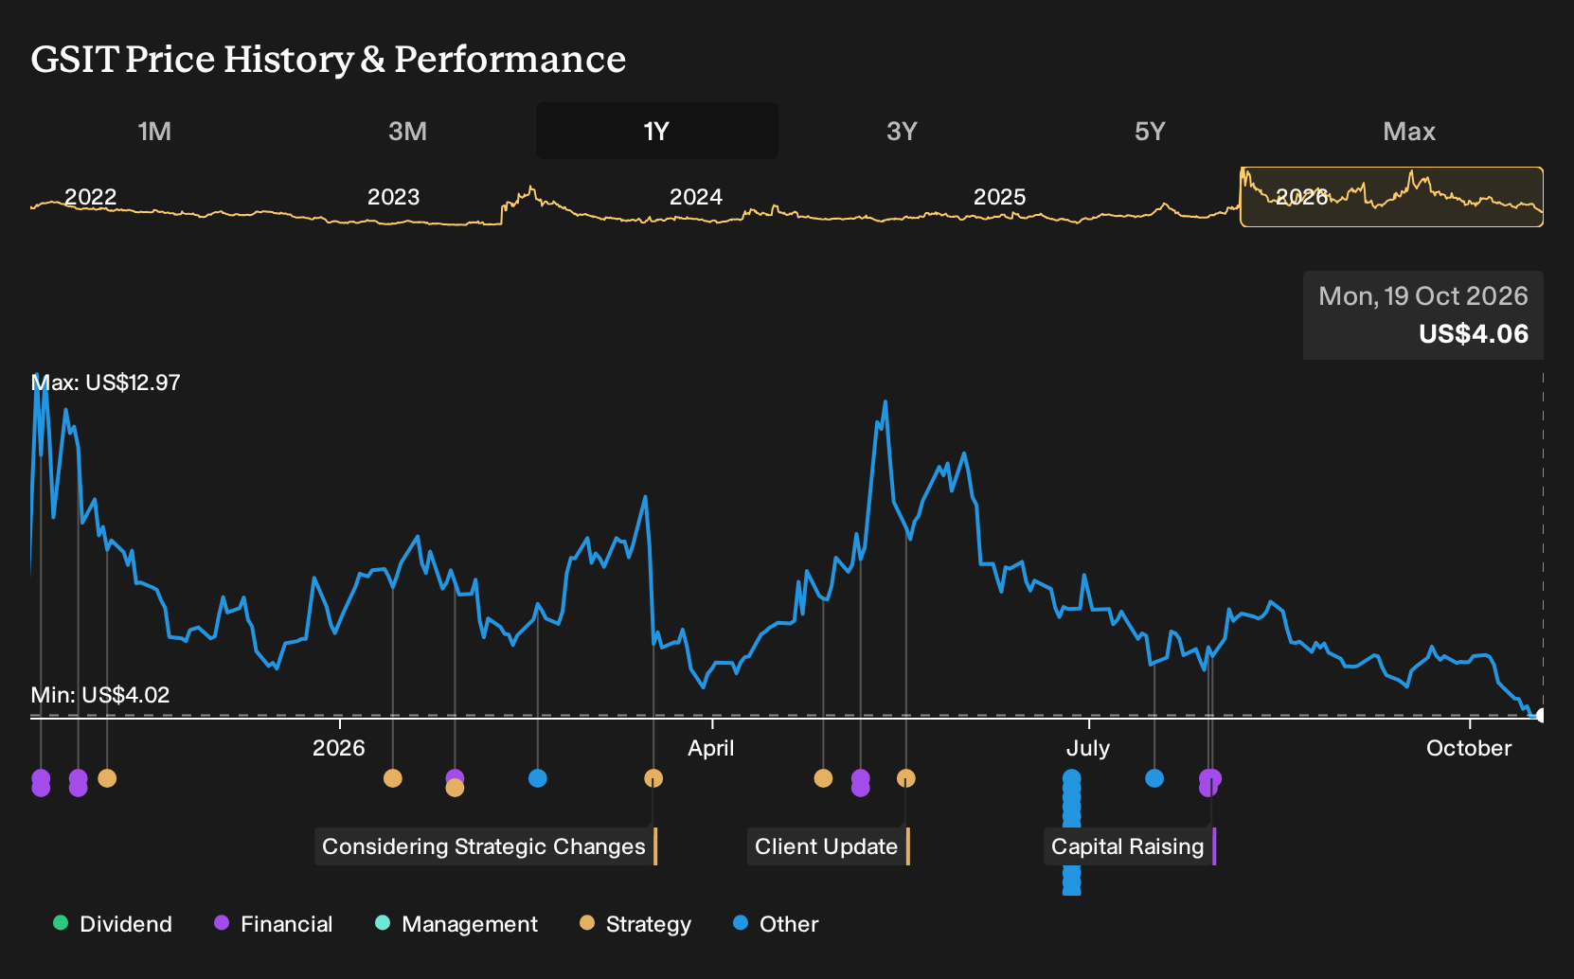The image size is (1574, 979).
Task: Switch to the 3M time range
Action: point(407,131)
